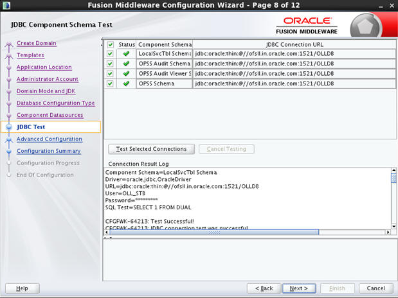Image resolution: width=398 pixels, height=298 pixels.
Task: Click the application icon in the title bar
Action: [x=6, y=5]
